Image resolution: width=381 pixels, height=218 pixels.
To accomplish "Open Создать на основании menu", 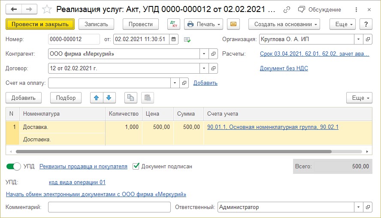I will 284,24.
